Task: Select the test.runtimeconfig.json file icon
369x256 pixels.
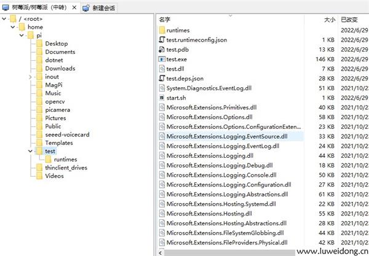Action: tap(162, 40)
